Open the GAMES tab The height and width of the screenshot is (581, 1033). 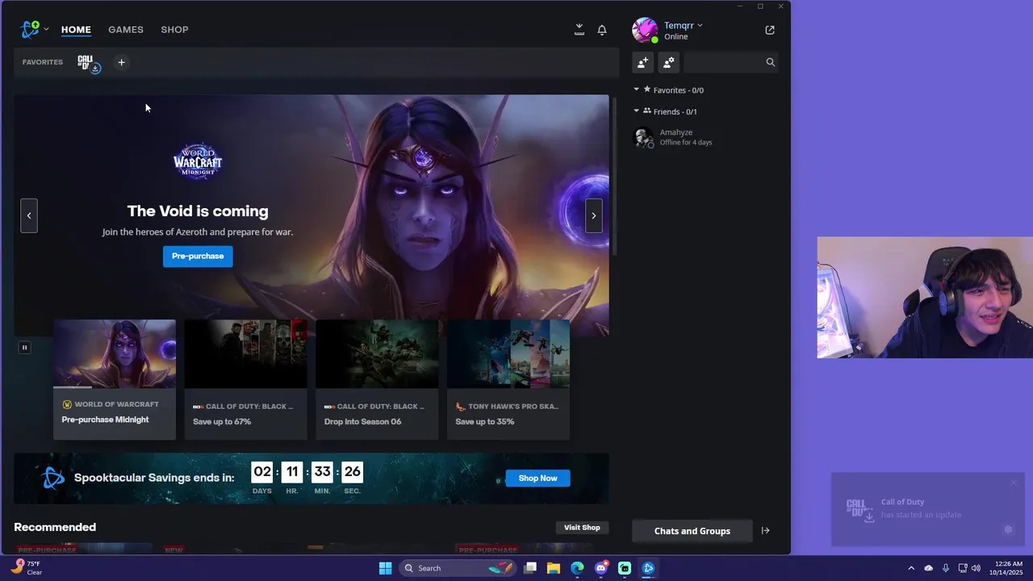(126, 30)
